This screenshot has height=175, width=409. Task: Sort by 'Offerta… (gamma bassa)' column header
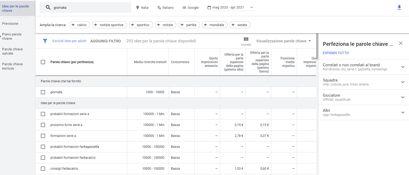point(259,62)
